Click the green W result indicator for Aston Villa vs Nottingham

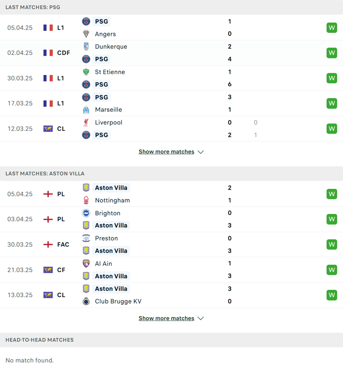click(x=331, y=194)
